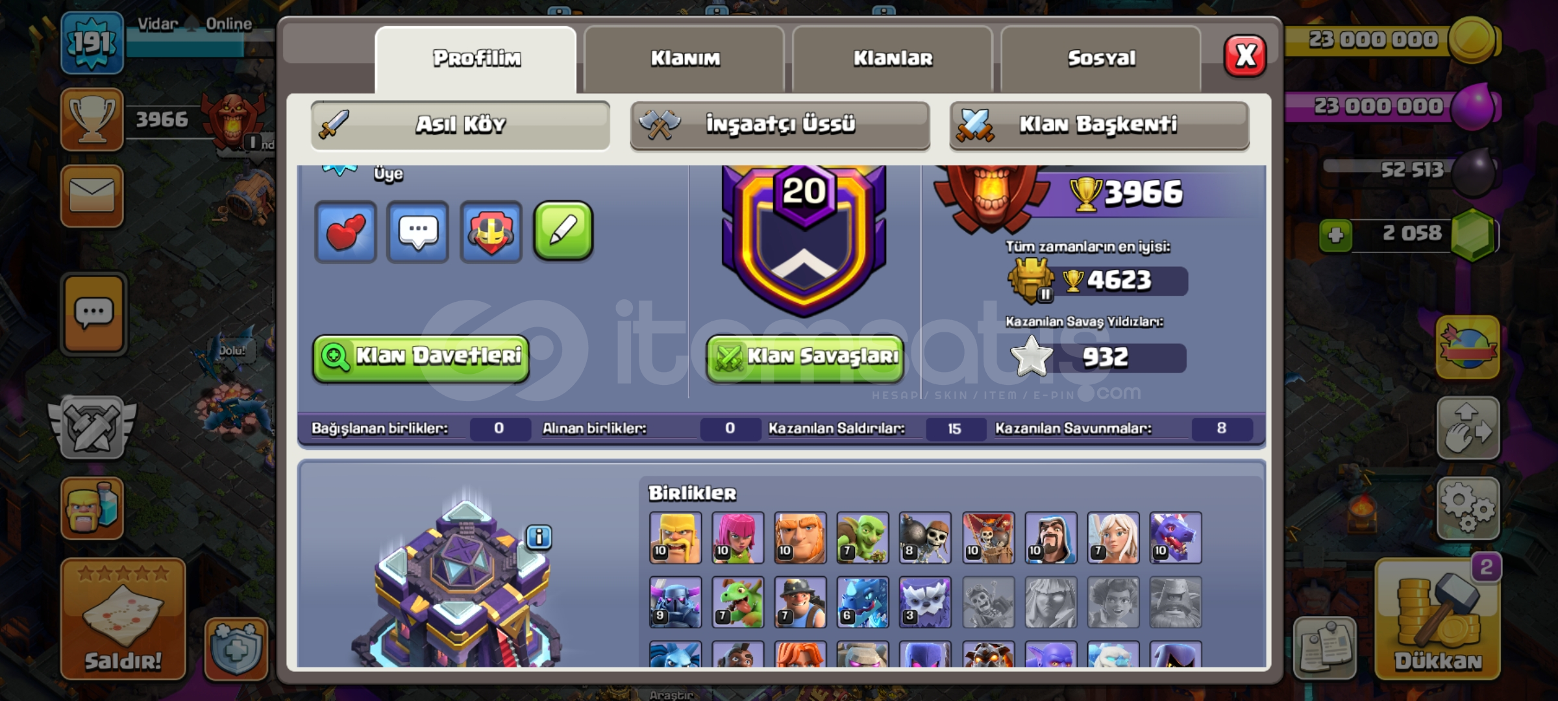The image size is (1558, 701).
Task: Open the army Barbarian and potion icon
Action: 92,508
